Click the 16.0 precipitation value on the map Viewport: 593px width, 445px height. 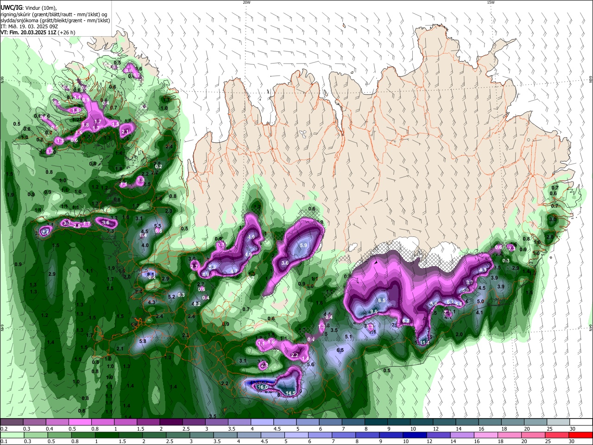[x=263, y=387]
